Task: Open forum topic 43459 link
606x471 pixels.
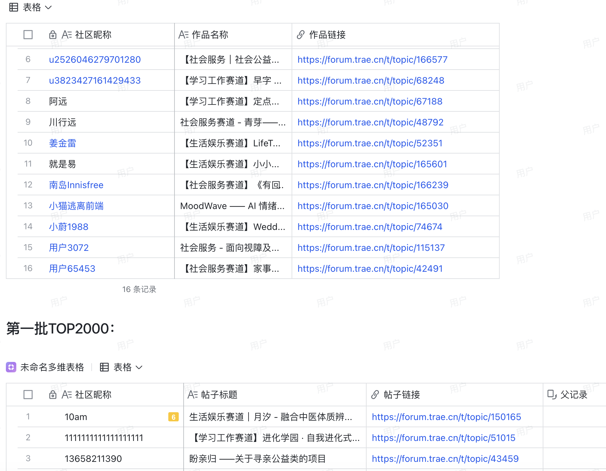Action: [445, 459]
